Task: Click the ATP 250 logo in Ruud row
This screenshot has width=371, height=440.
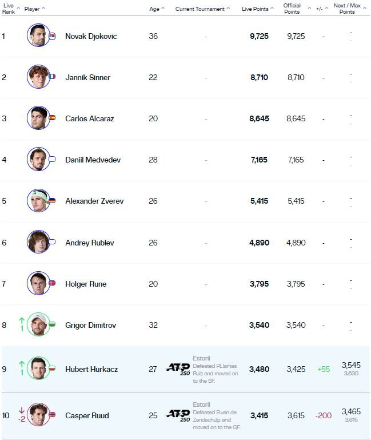Action: click(178, 415)
